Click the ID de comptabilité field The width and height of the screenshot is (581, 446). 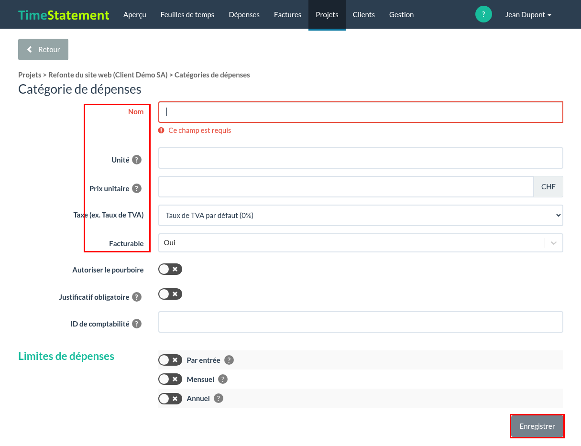tap(361, 322)
